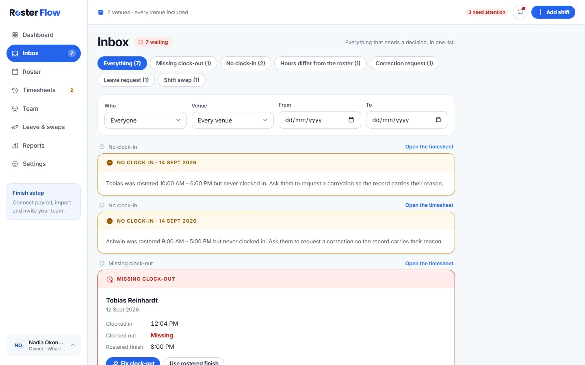The image size is (585, 365).
Task: Click the NO user avatar
Action: [18, 345]
